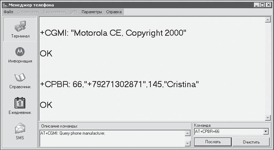Click the app icon in title bar
Screen dimensions: 274x150
[5, 5]
